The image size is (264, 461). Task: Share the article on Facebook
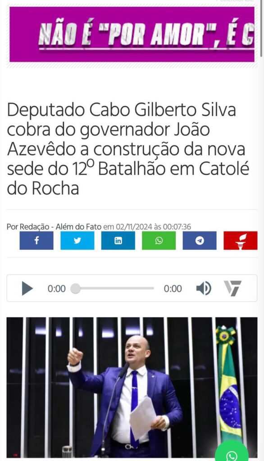pyautogui.click(x=36, y=240)
